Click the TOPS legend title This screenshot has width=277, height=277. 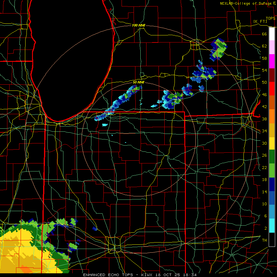tap(271, 18)
